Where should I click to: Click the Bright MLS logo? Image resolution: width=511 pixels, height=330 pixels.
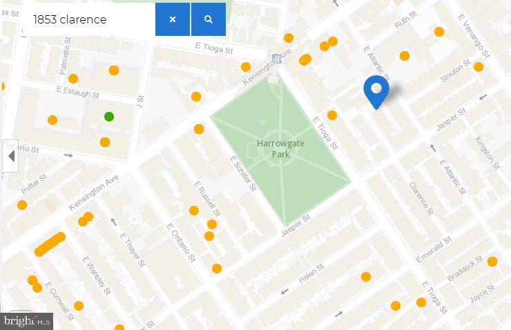[27, 320]
